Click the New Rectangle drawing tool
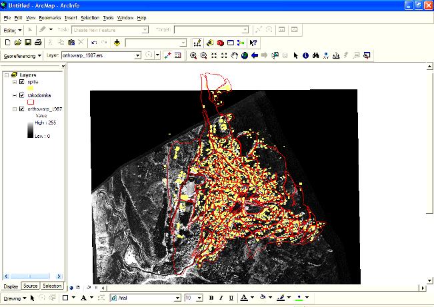Screen dimensions: 434x307 coord(65,298)
